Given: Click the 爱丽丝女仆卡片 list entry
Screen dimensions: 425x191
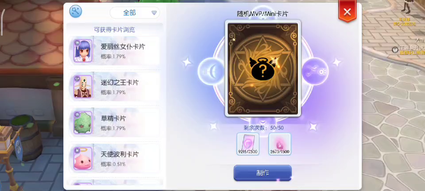Looking at the screenshot, I should point(114,51).
